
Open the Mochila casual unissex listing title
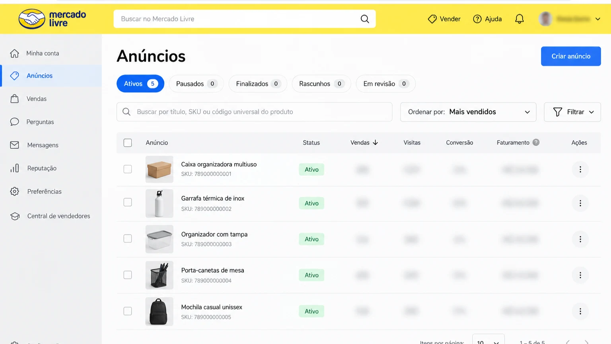tap(212, 307)
